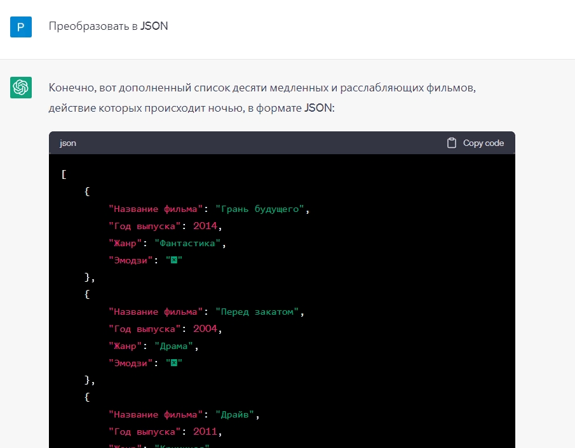The image size is (575, 448).
Task: Click the response line starting "Конечно, вот дополненный"
Action: tap(262, 88)
